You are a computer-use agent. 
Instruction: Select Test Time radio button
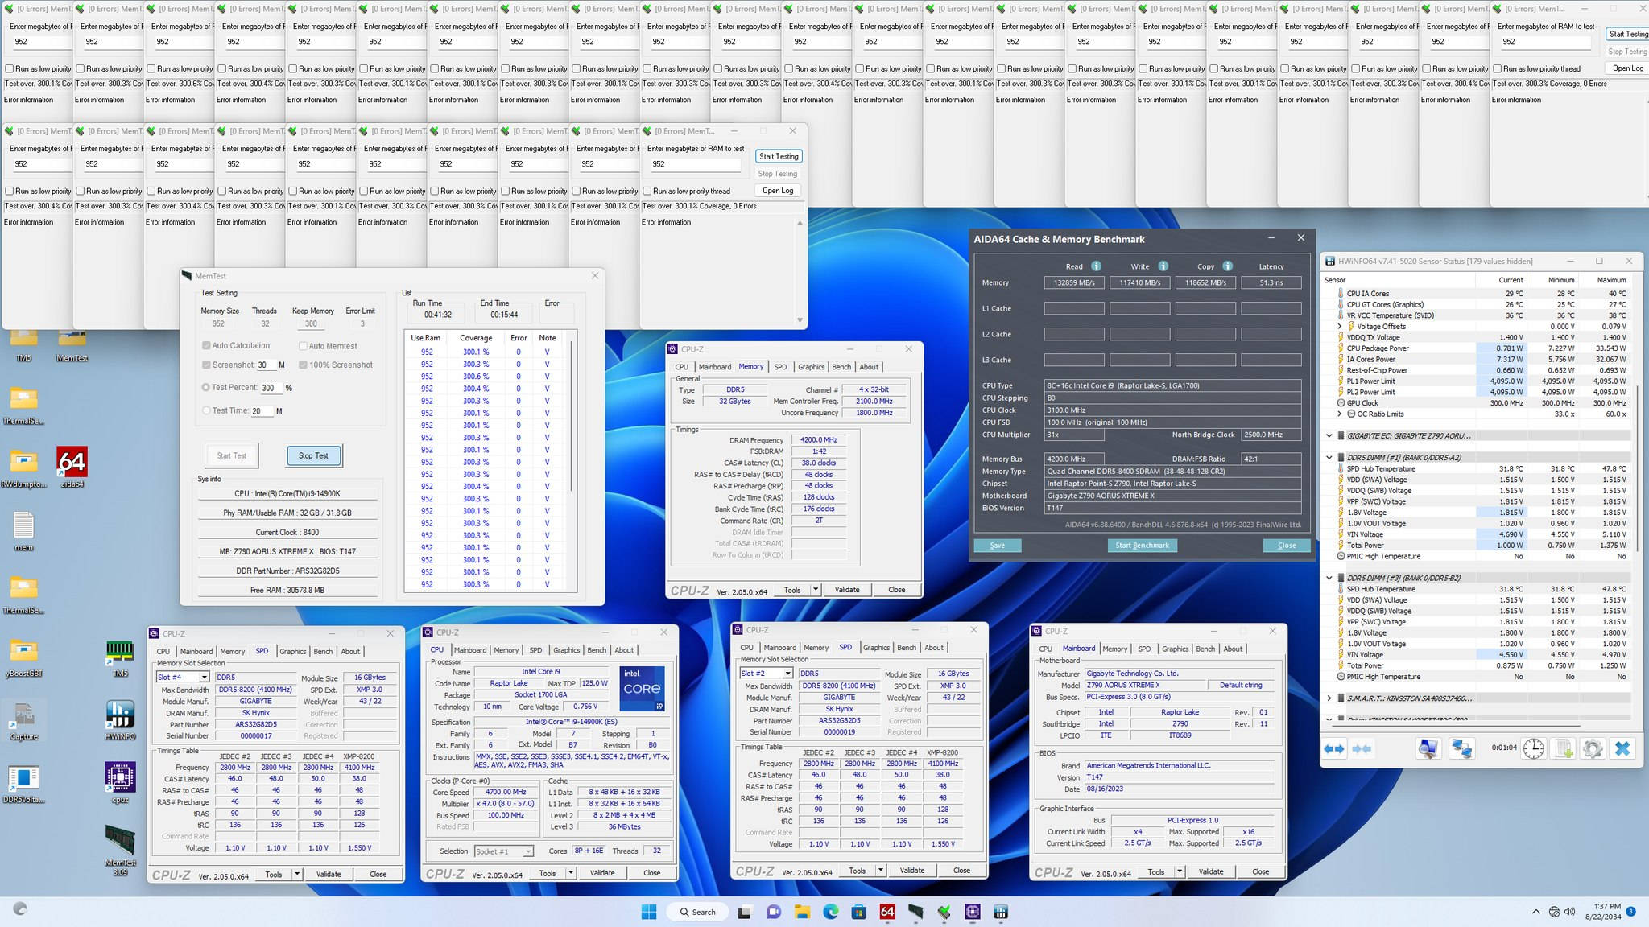coord(205,410)
